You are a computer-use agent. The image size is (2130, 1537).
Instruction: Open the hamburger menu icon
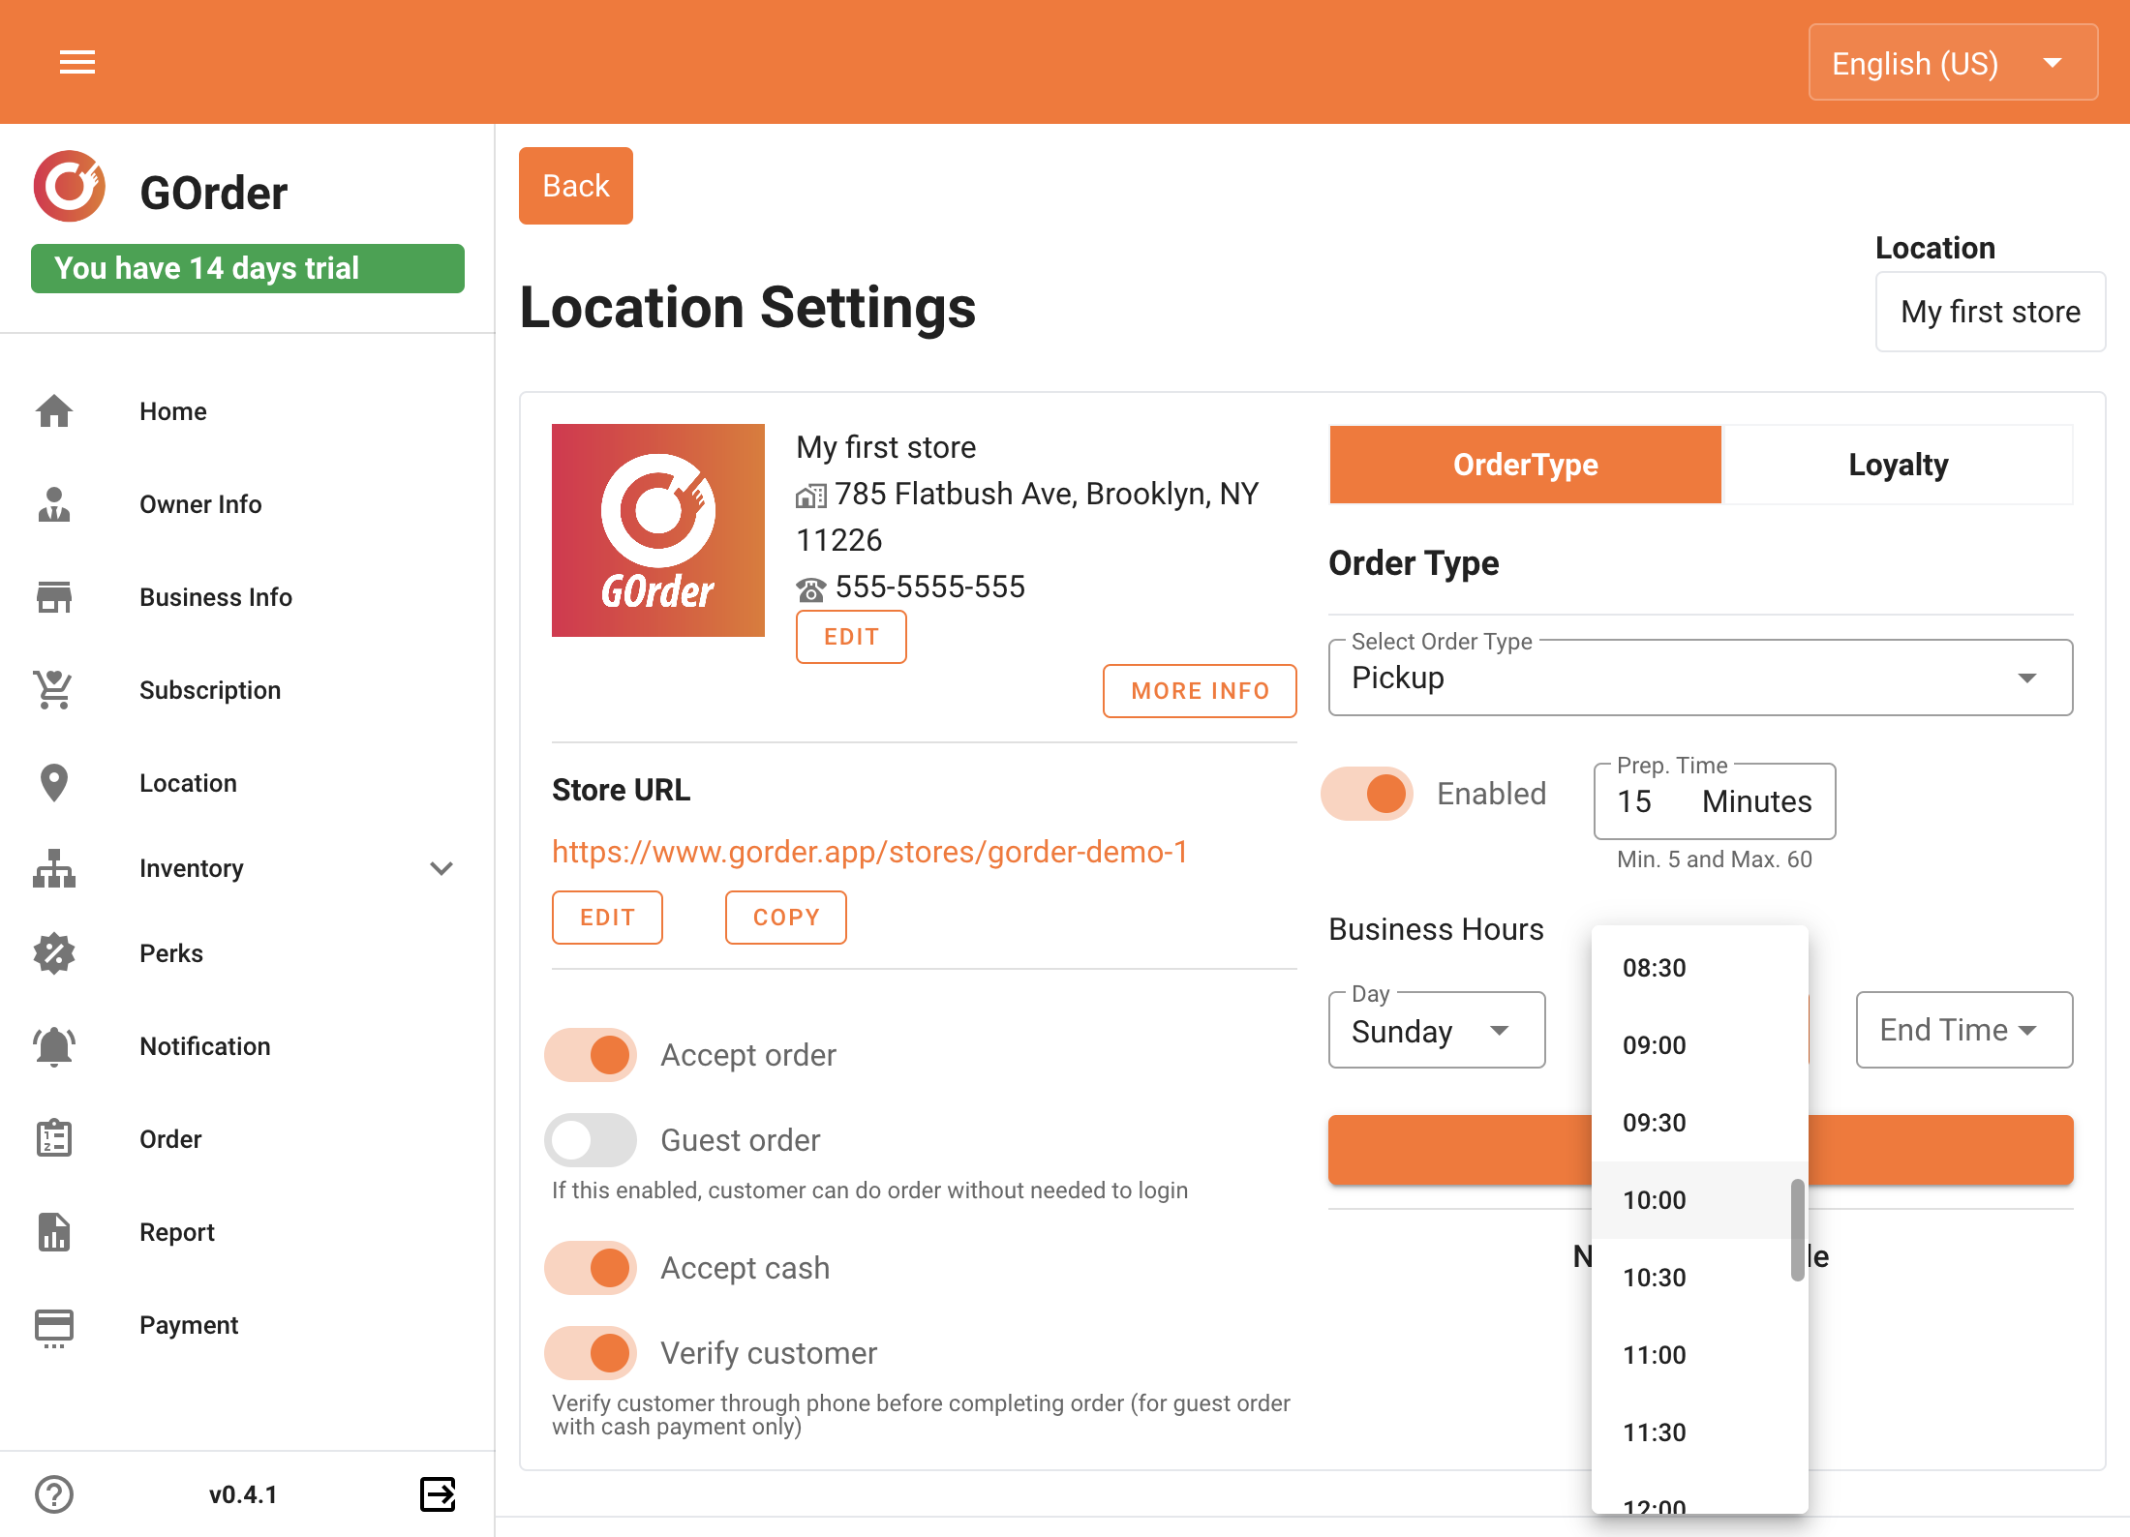pyautogui.click(x=77, y=62)
